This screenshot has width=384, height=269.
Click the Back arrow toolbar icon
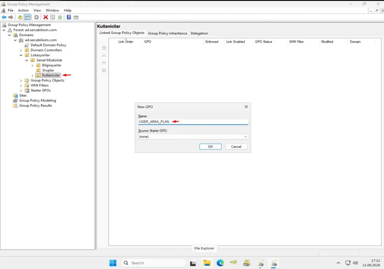[4, 17]
